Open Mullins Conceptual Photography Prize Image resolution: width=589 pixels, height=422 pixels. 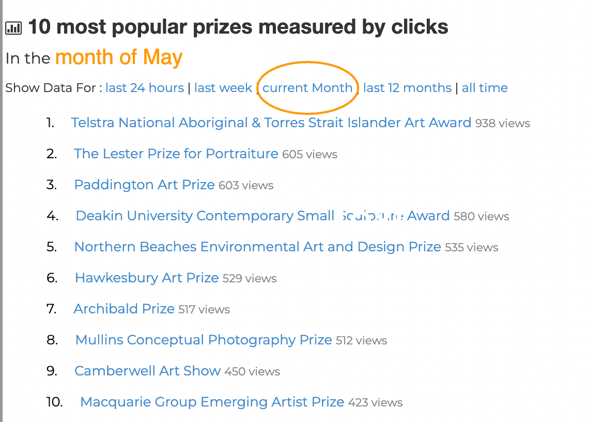click(x=204, y=340)
